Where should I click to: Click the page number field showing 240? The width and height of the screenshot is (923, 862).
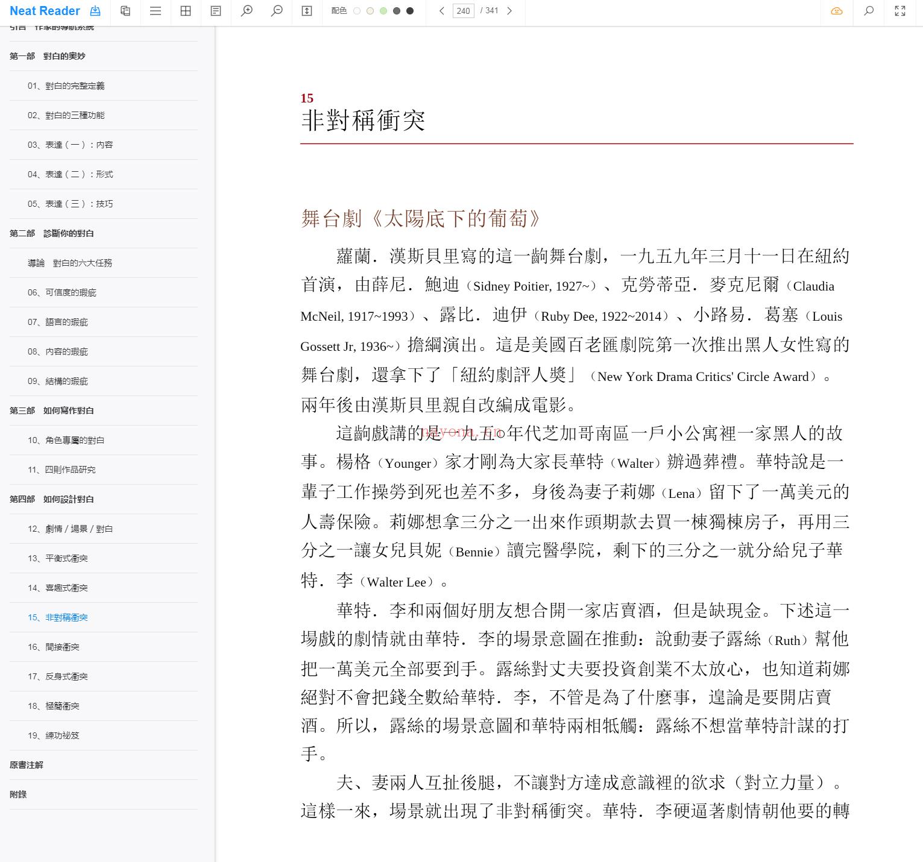463,11
